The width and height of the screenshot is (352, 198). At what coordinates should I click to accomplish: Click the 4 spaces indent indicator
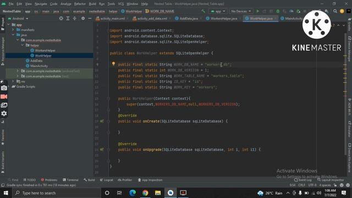pyautogui.click(x=325, y=185)
